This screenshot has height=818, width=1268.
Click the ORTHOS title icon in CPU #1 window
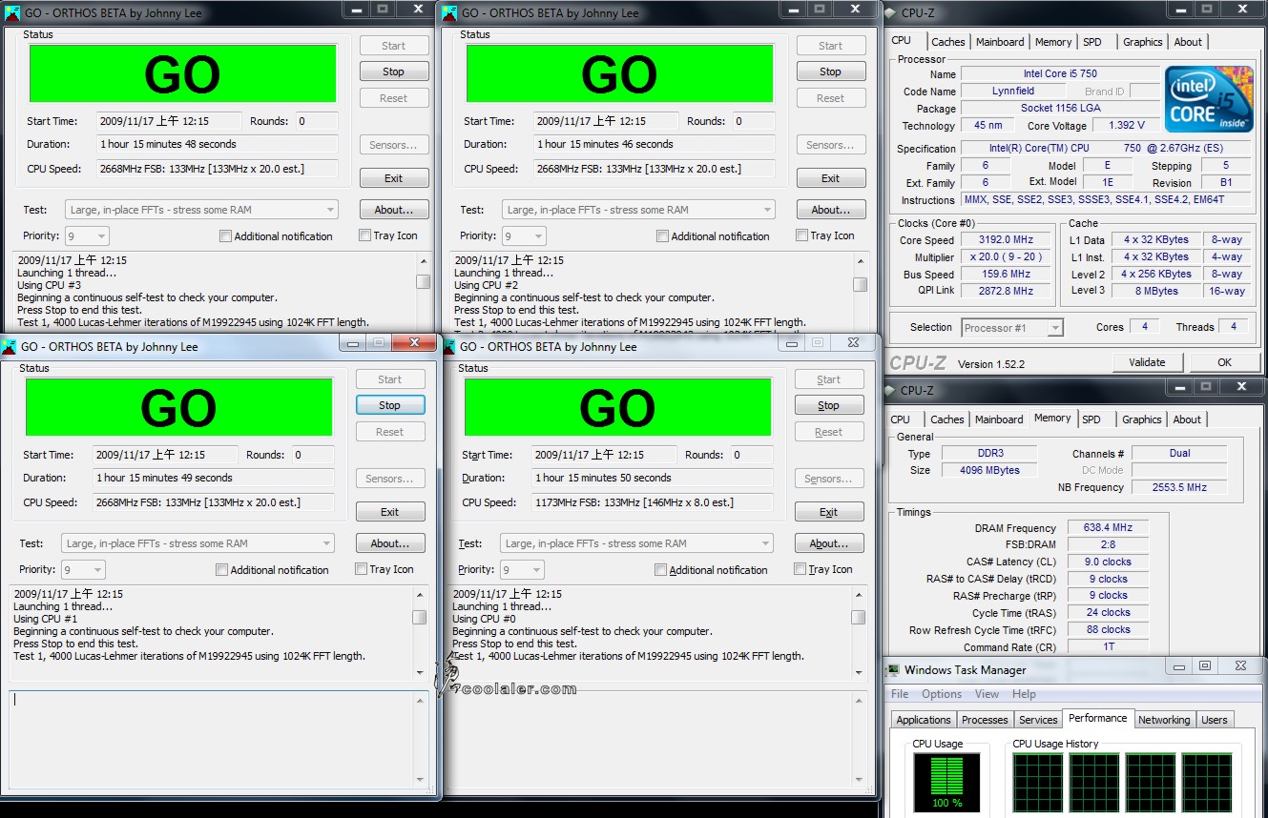10,346
